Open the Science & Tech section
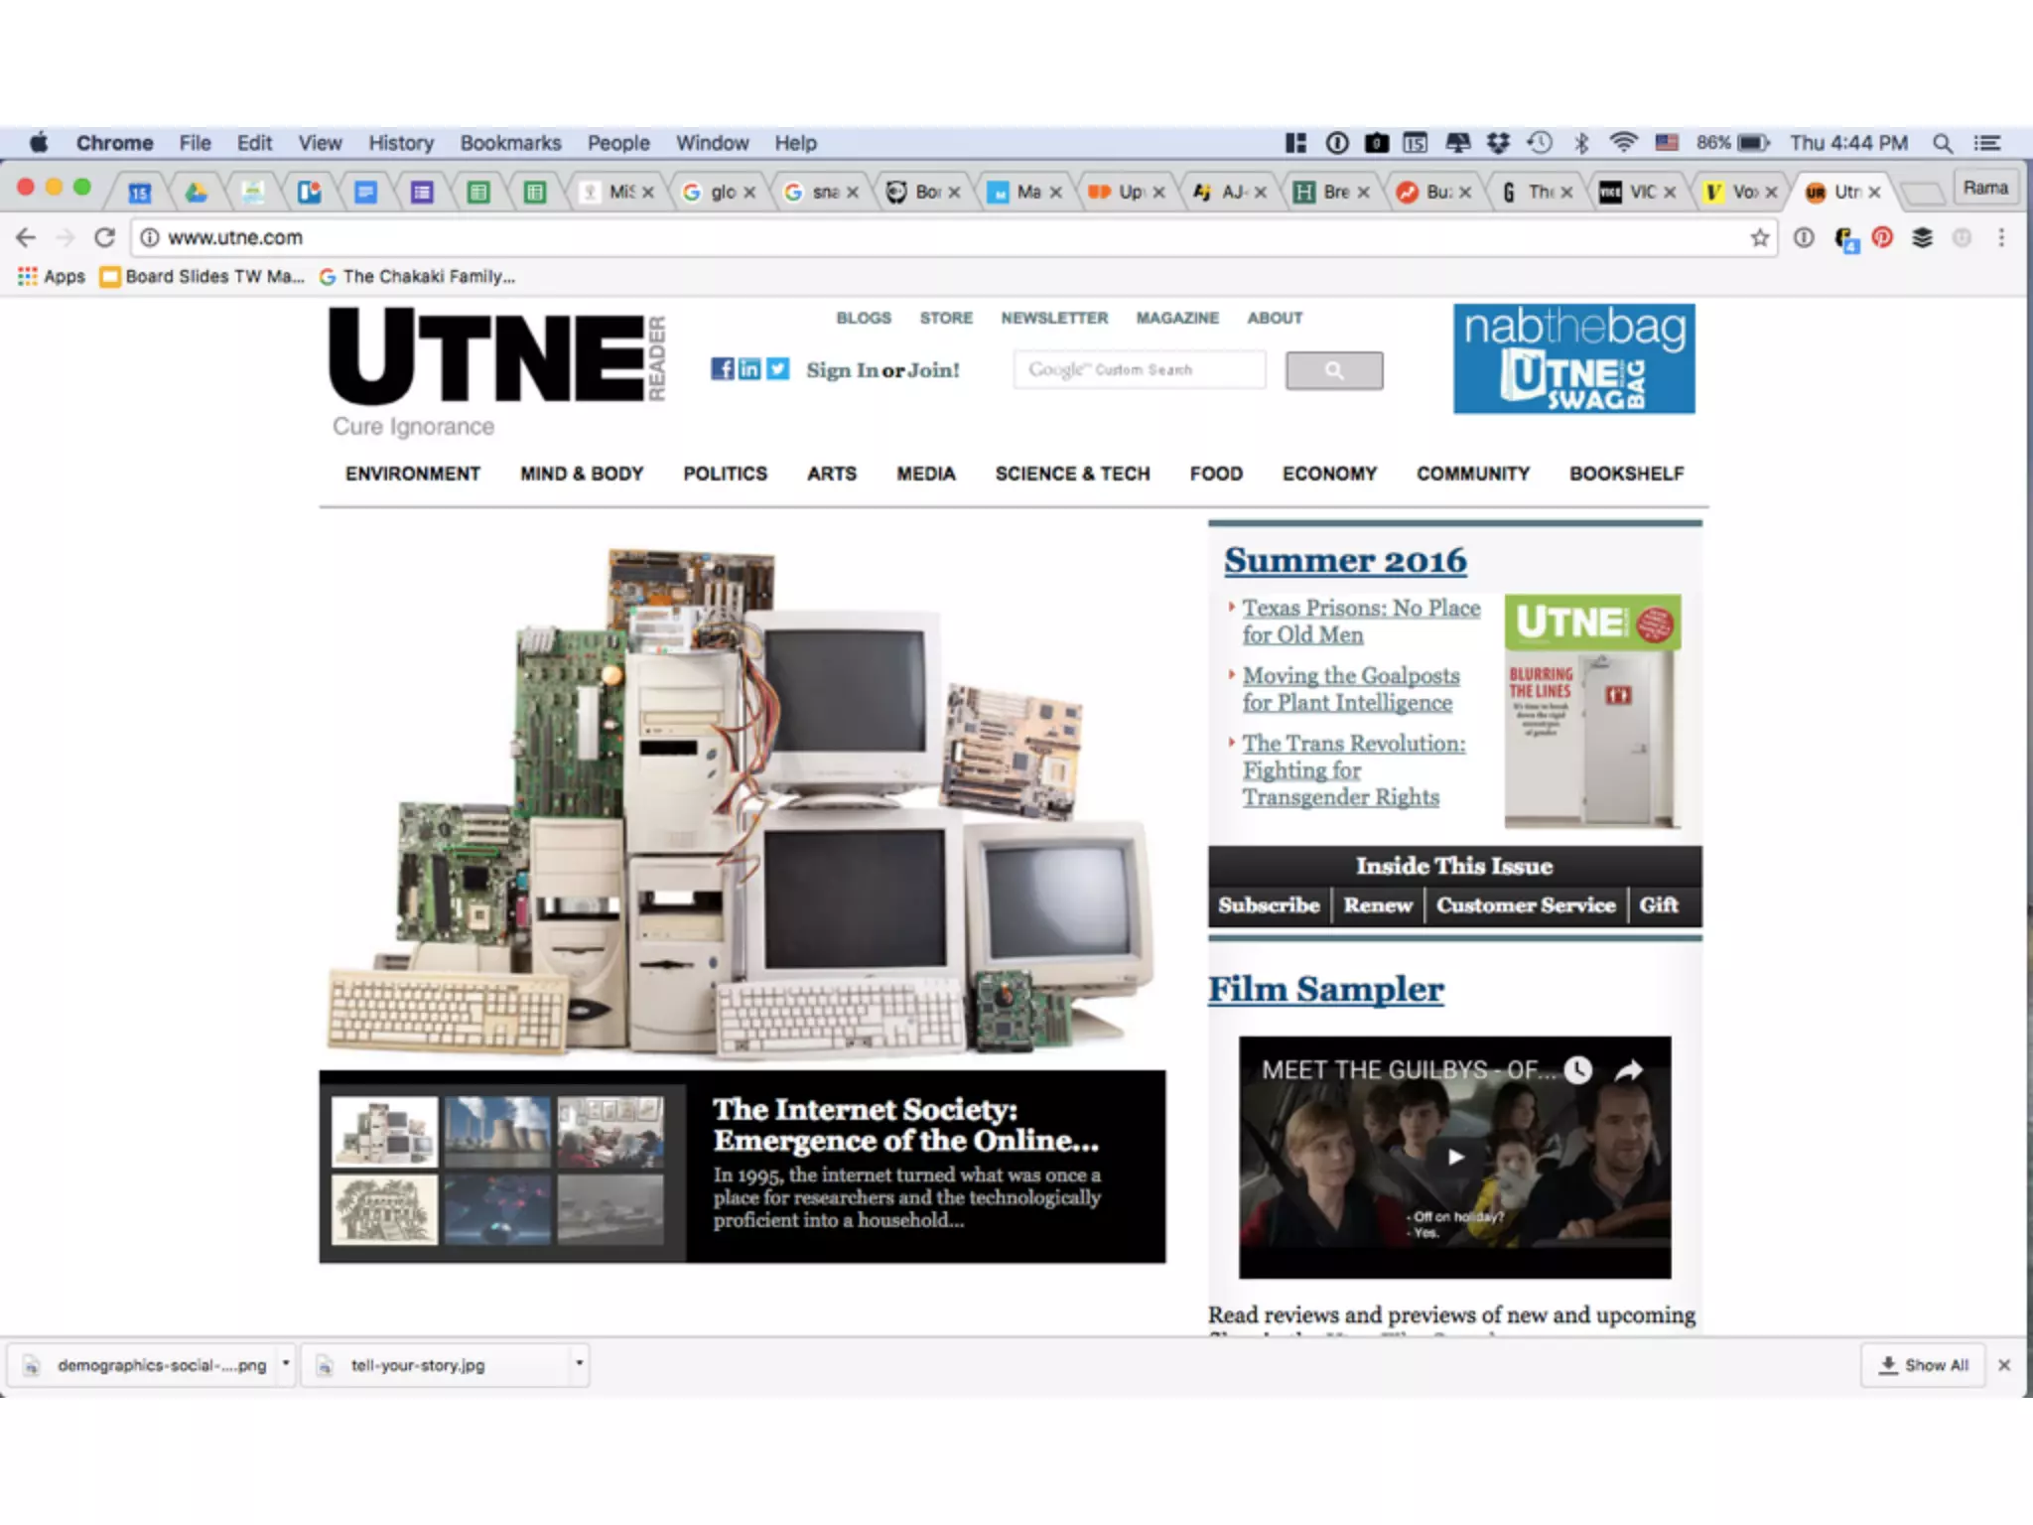 pos(1072,474)
